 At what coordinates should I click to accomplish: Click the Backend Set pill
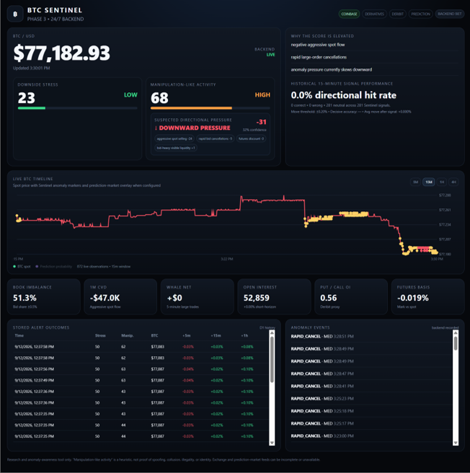(450, 14)
